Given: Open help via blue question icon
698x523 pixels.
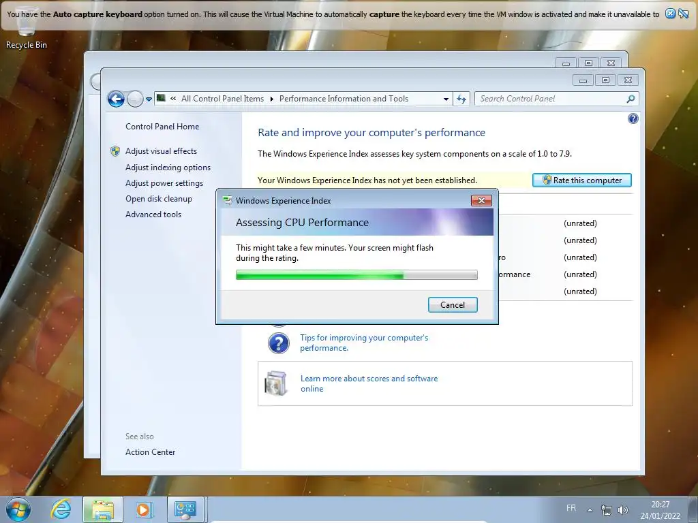Looking at the screenshot, I should (x=633, y=118).
